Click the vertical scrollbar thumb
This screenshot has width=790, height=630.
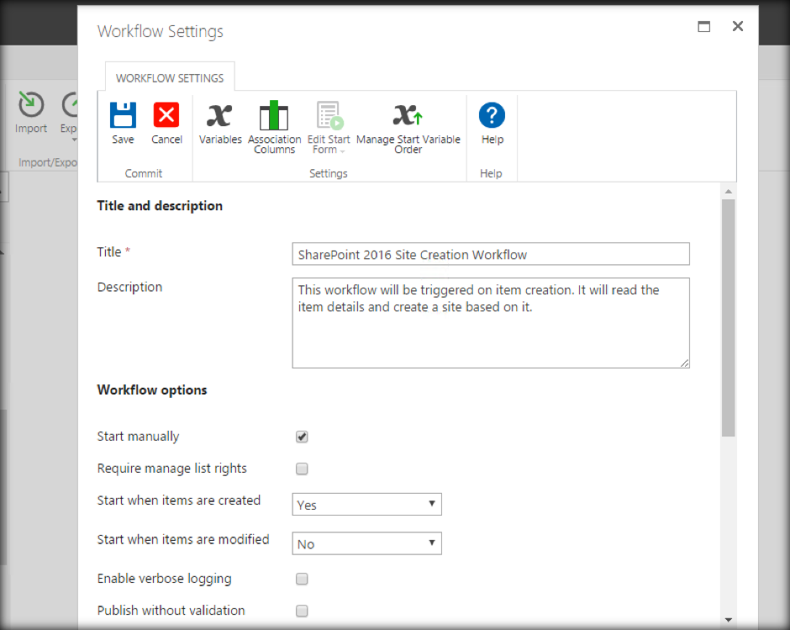[x=728, y=318]
